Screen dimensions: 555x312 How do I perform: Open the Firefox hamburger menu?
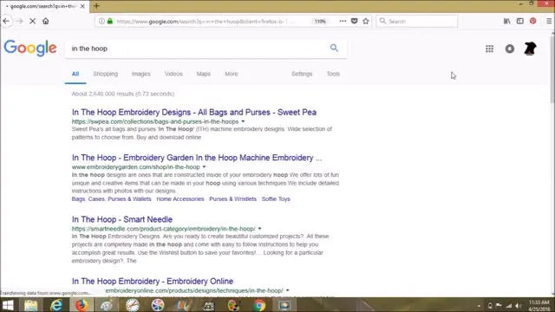549,21
